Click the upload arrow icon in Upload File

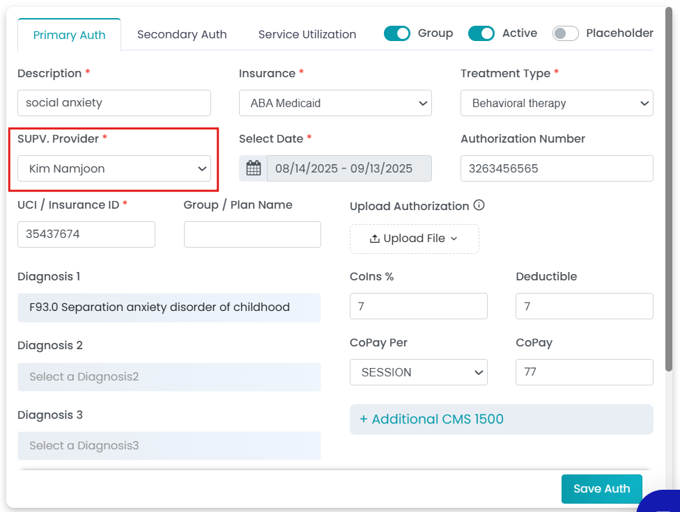pyautogui.click(x=375, y=238)
